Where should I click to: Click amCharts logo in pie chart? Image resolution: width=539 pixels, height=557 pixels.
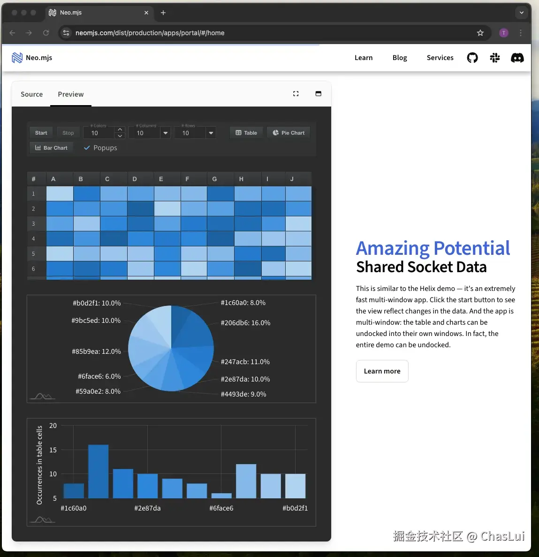click(42, 396)
